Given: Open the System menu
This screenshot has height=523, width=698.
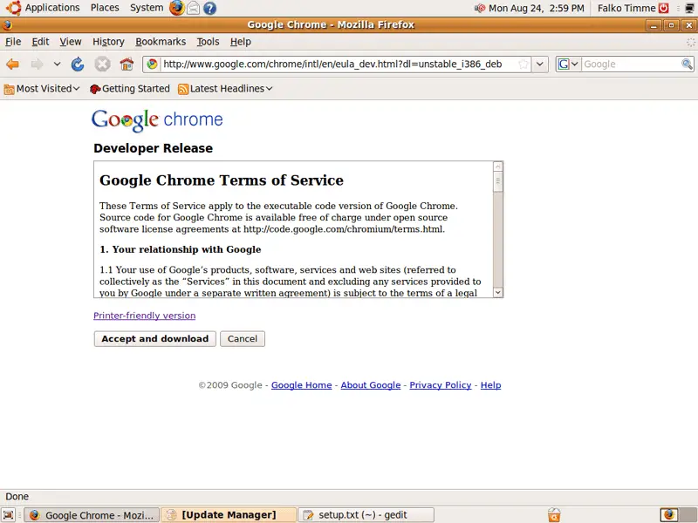Looking at the screenshot, I should tap(147, 8).
